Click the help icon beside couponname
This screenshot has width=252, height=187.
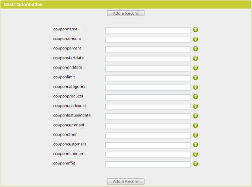[195, 30]
